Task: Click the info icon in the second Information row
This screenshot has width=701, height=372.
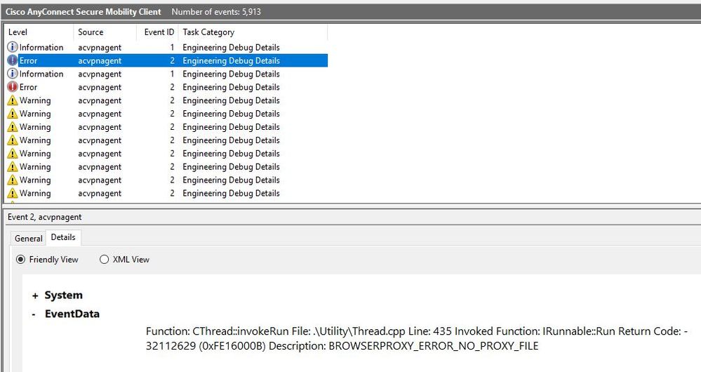Action: coord(13,74)
